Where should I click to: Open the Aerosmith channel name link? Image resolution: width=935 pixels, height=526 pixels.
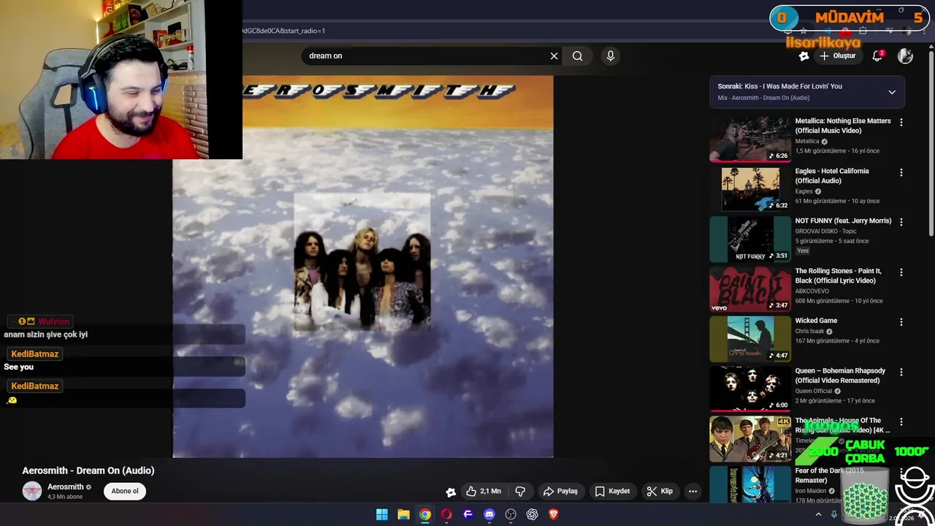[x=65, y=487]
